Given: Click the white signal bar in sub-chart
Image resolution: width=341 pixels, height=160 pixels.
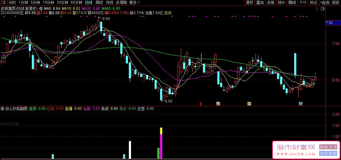Looking at the screenshot, I should point(130,150).
